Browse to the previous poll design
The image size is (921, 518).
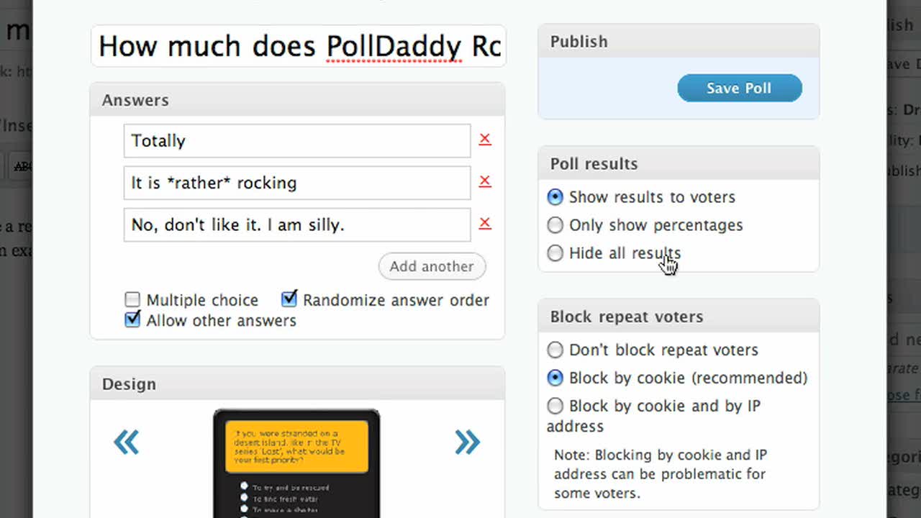click(127, 442)
